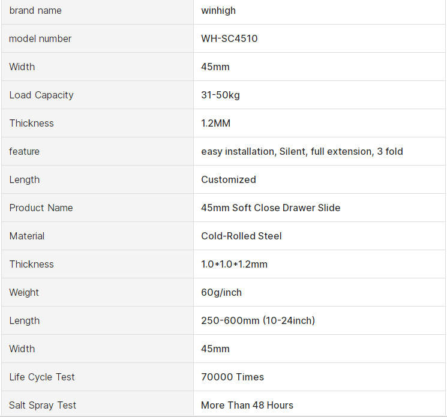Select the 'easy installation, Silent' feature text
Image resolution: width=447 pixels, height=417 pixels.
(x=252, y=151)
